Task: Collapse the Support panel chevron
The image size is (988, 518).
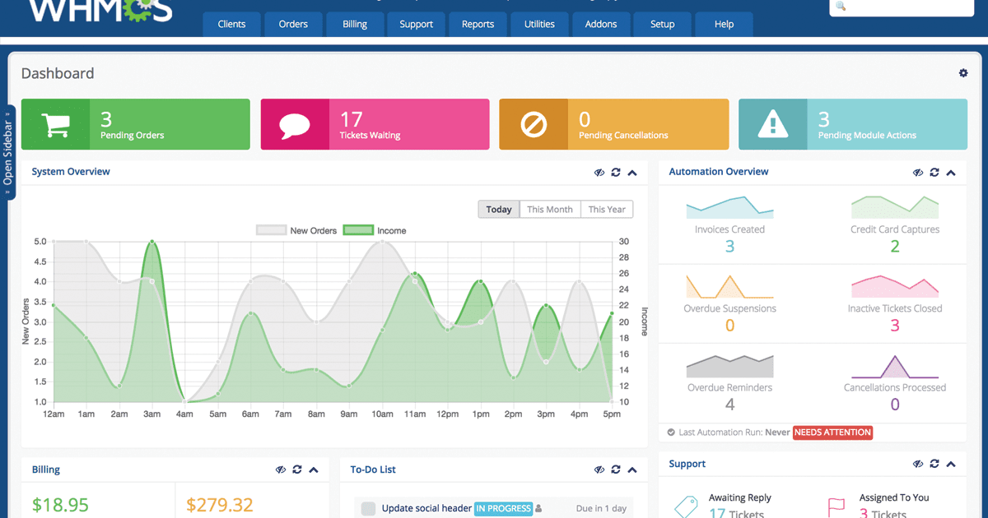Action: [x=951, y=465]
